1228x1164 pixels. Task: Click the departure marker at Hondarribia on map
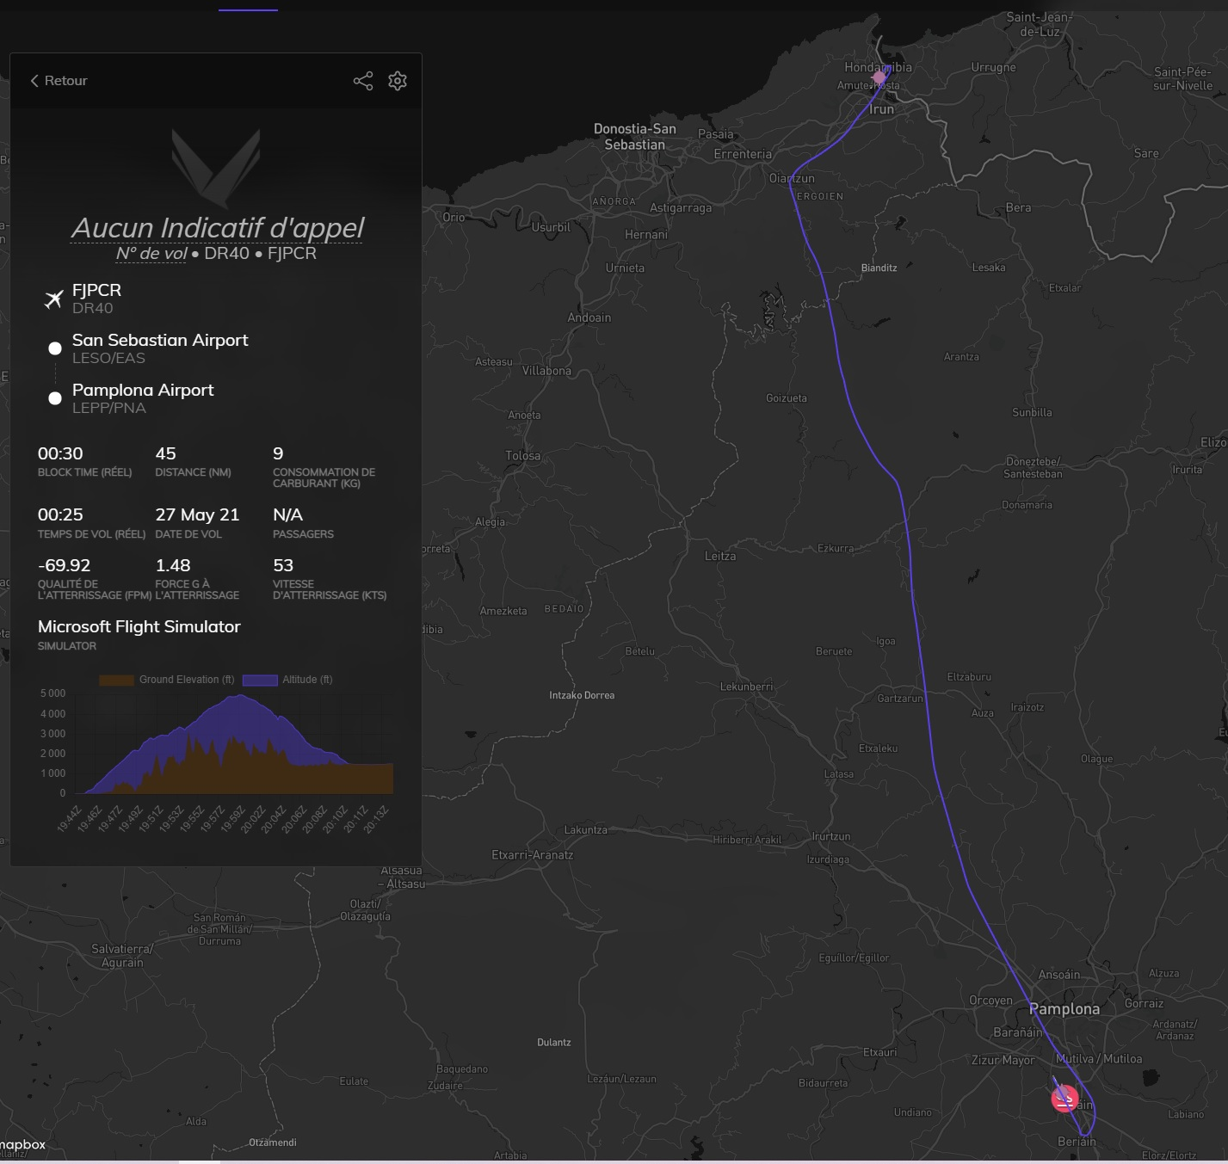pos(879,77)
